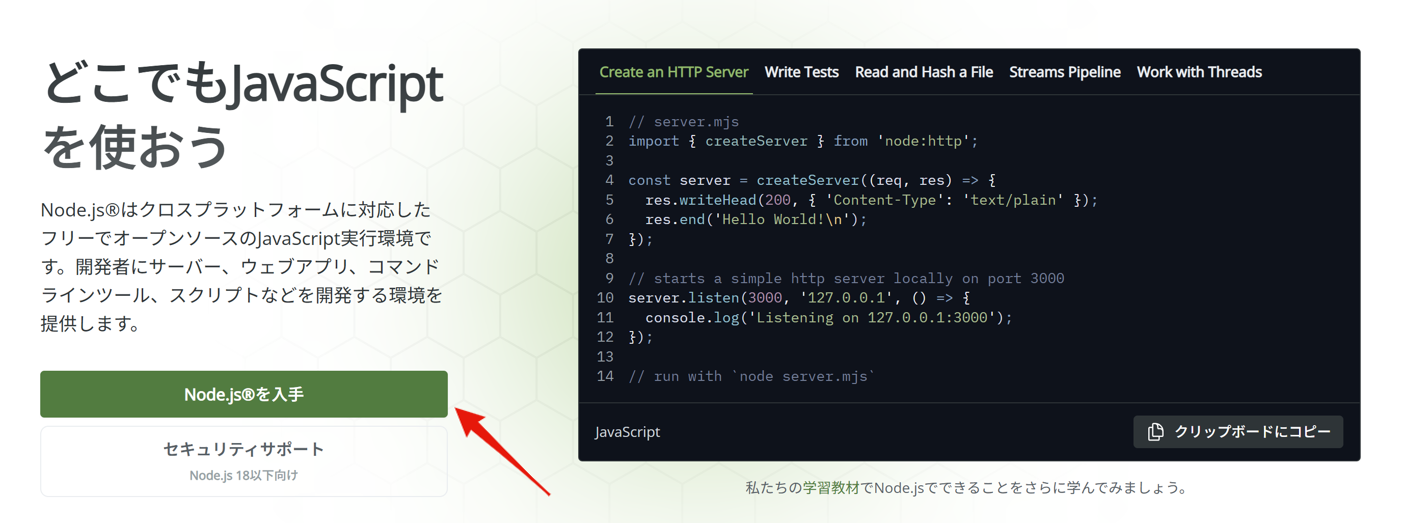Click the green Node.js®を入手 button
1403x523 pixels.
point(244,394)
